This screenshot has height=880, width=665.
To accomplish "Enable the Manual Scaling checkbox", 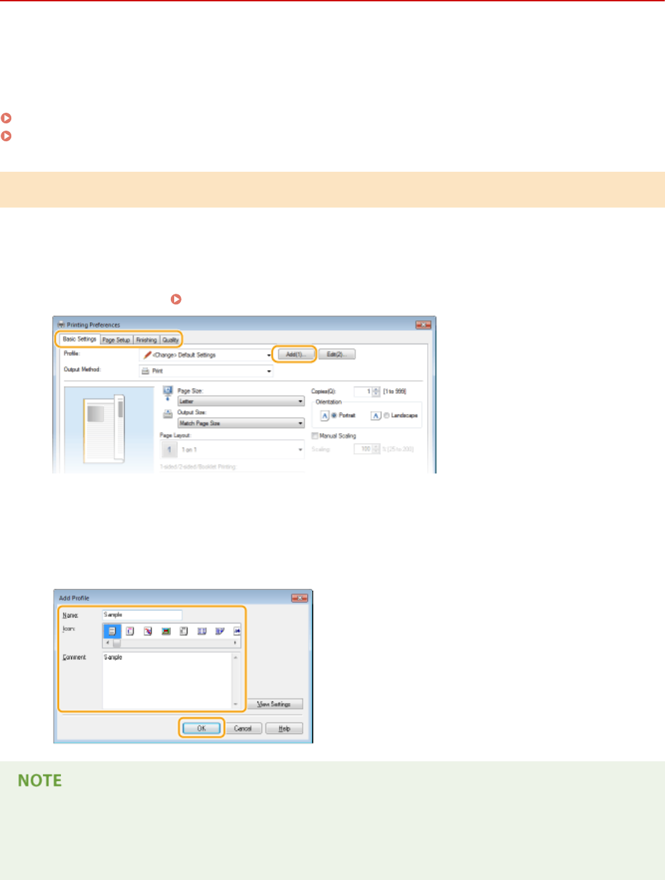I will click(315, 436).
